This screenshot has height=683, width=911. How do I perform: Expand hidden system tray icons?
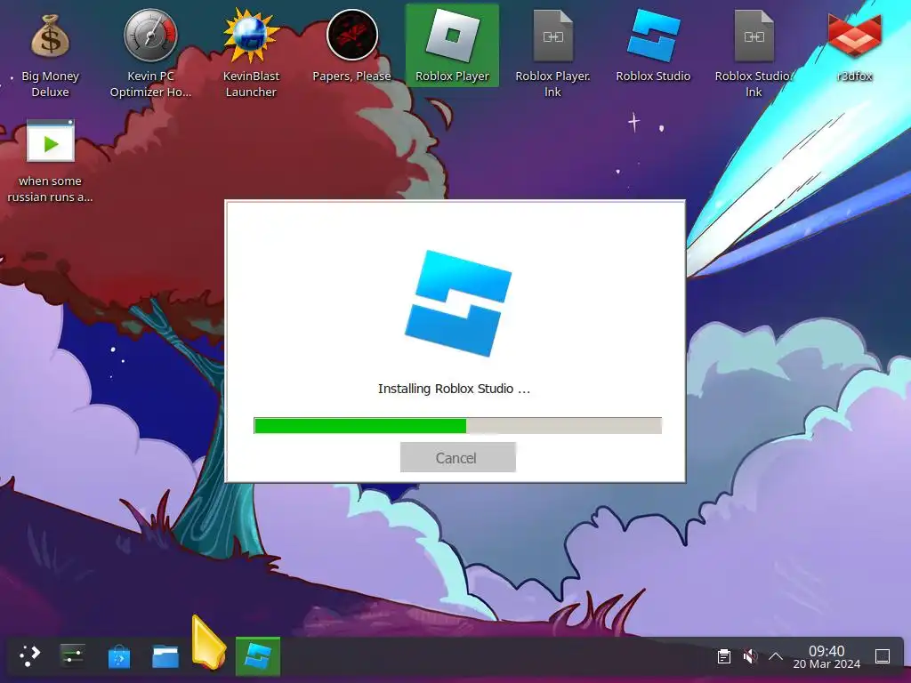click(x=776, y=656)
